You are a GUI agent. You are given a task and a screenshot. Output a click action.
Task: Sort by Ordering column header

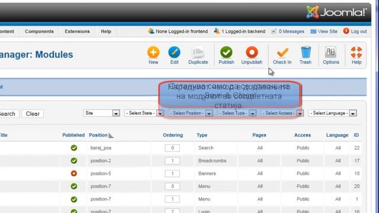click(173, 135)
